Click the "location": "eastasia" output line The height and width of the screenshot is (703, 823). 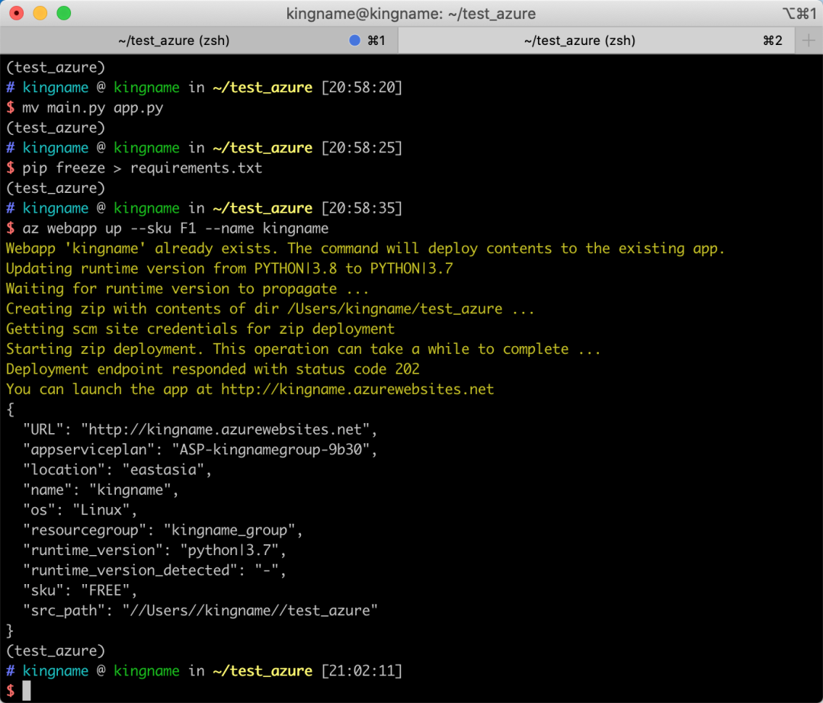(117, 470)
